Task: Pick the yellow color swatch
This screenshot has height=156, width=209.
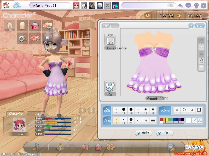Action: (167, 119)
